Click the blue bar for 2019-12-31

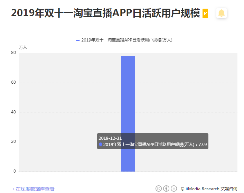(x=128, y=114)
